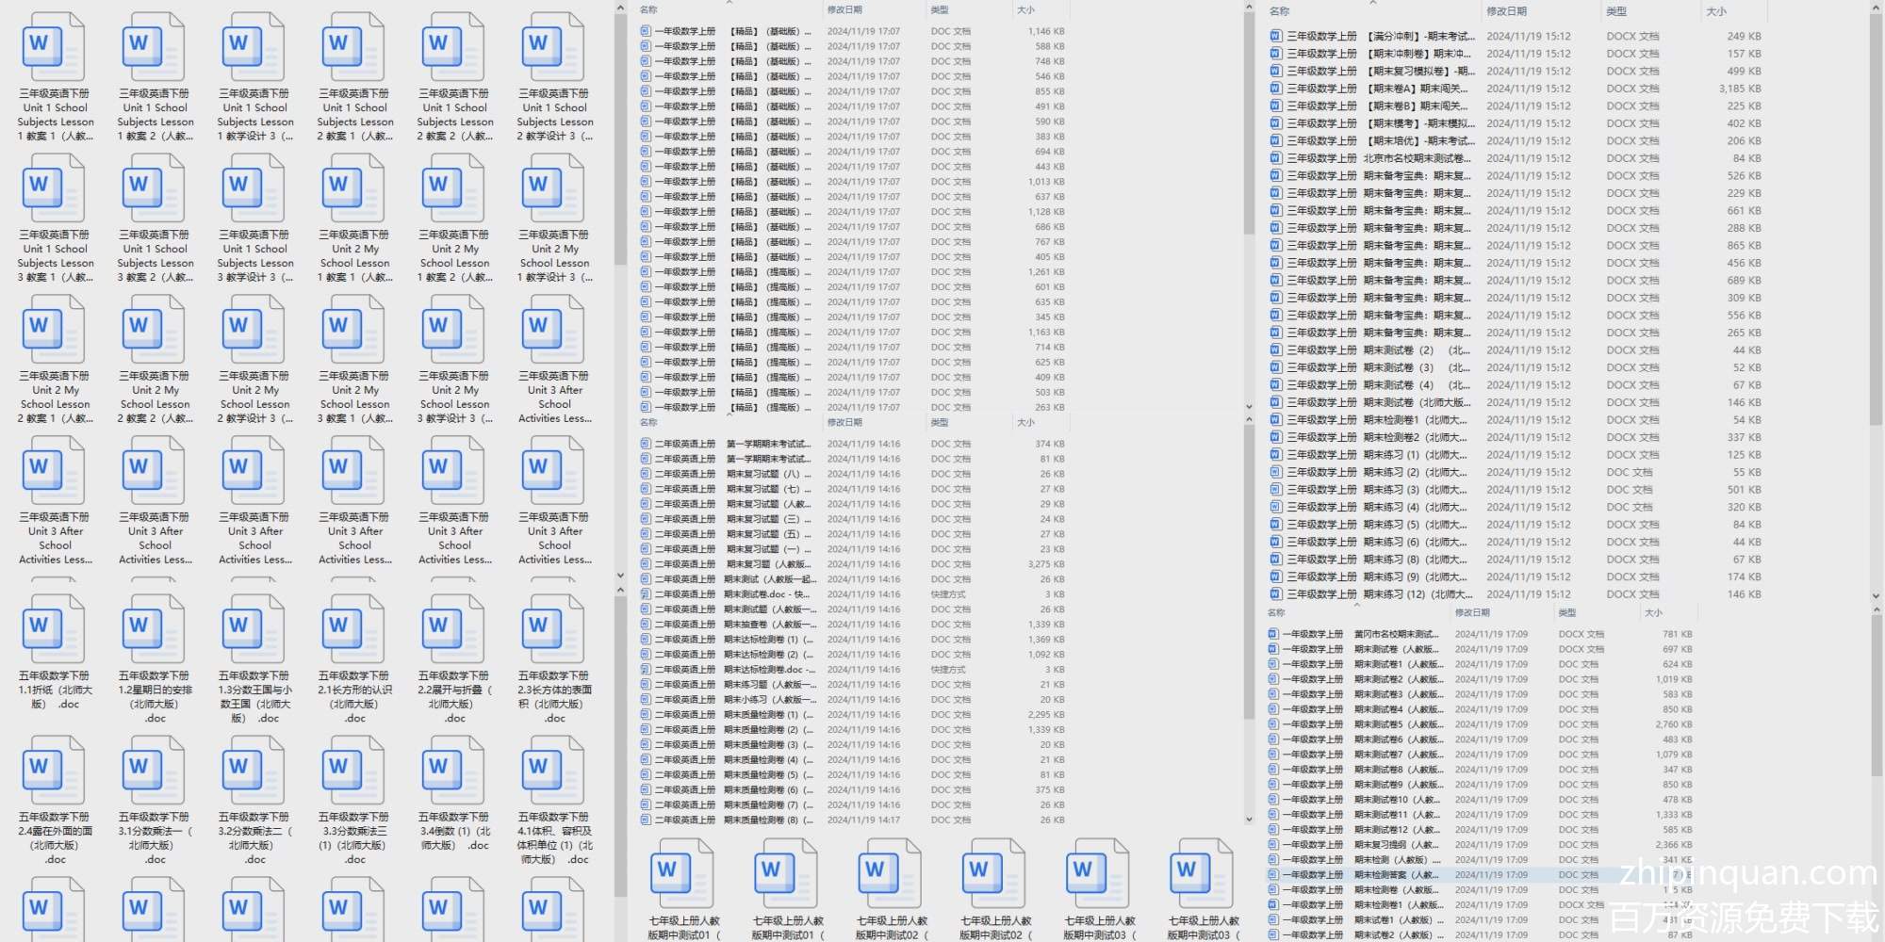The height and width of the screenshot is (942, 1885).
Task: Click the 2,760 KB size cell
Action: (x=1674, y=724)
